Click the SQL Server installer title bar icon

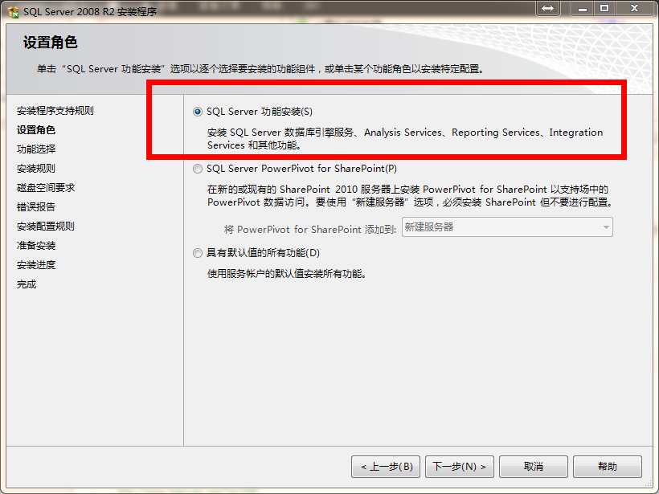[x=13, y=12]
